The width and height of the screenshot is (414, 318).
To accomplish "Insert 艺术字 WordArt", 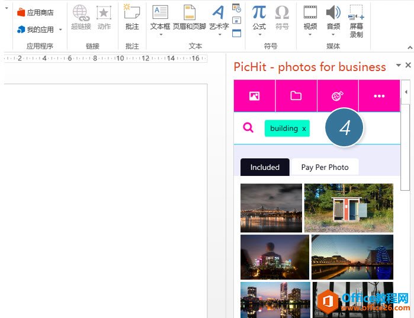I will [219, 17].
